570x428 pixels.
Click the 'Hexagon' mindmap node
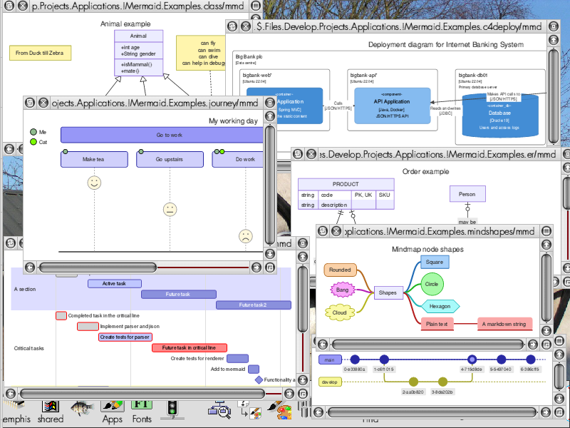tap(440, 306)
